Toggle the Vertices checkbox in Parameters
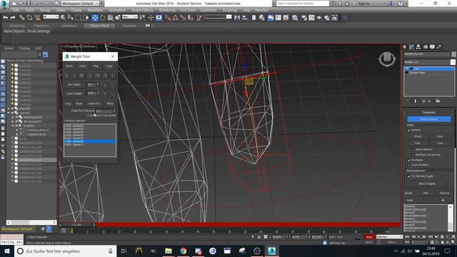The image size is (457, 257). pyautogui.click(x=408, y=130)
